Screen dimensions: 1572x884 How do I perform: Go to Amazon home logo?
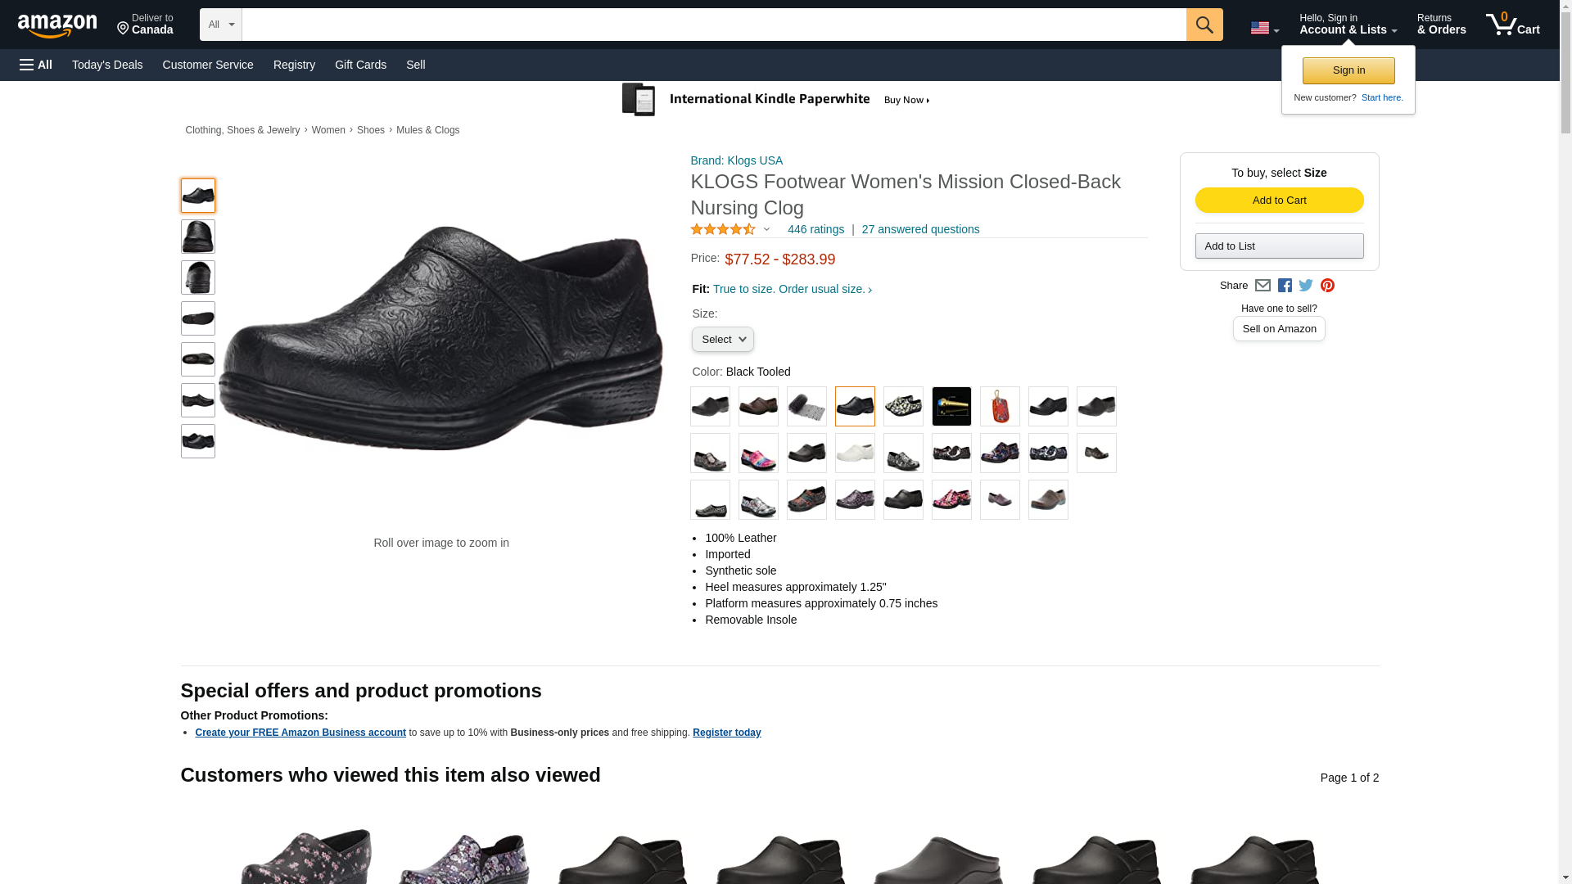[57, 25]
